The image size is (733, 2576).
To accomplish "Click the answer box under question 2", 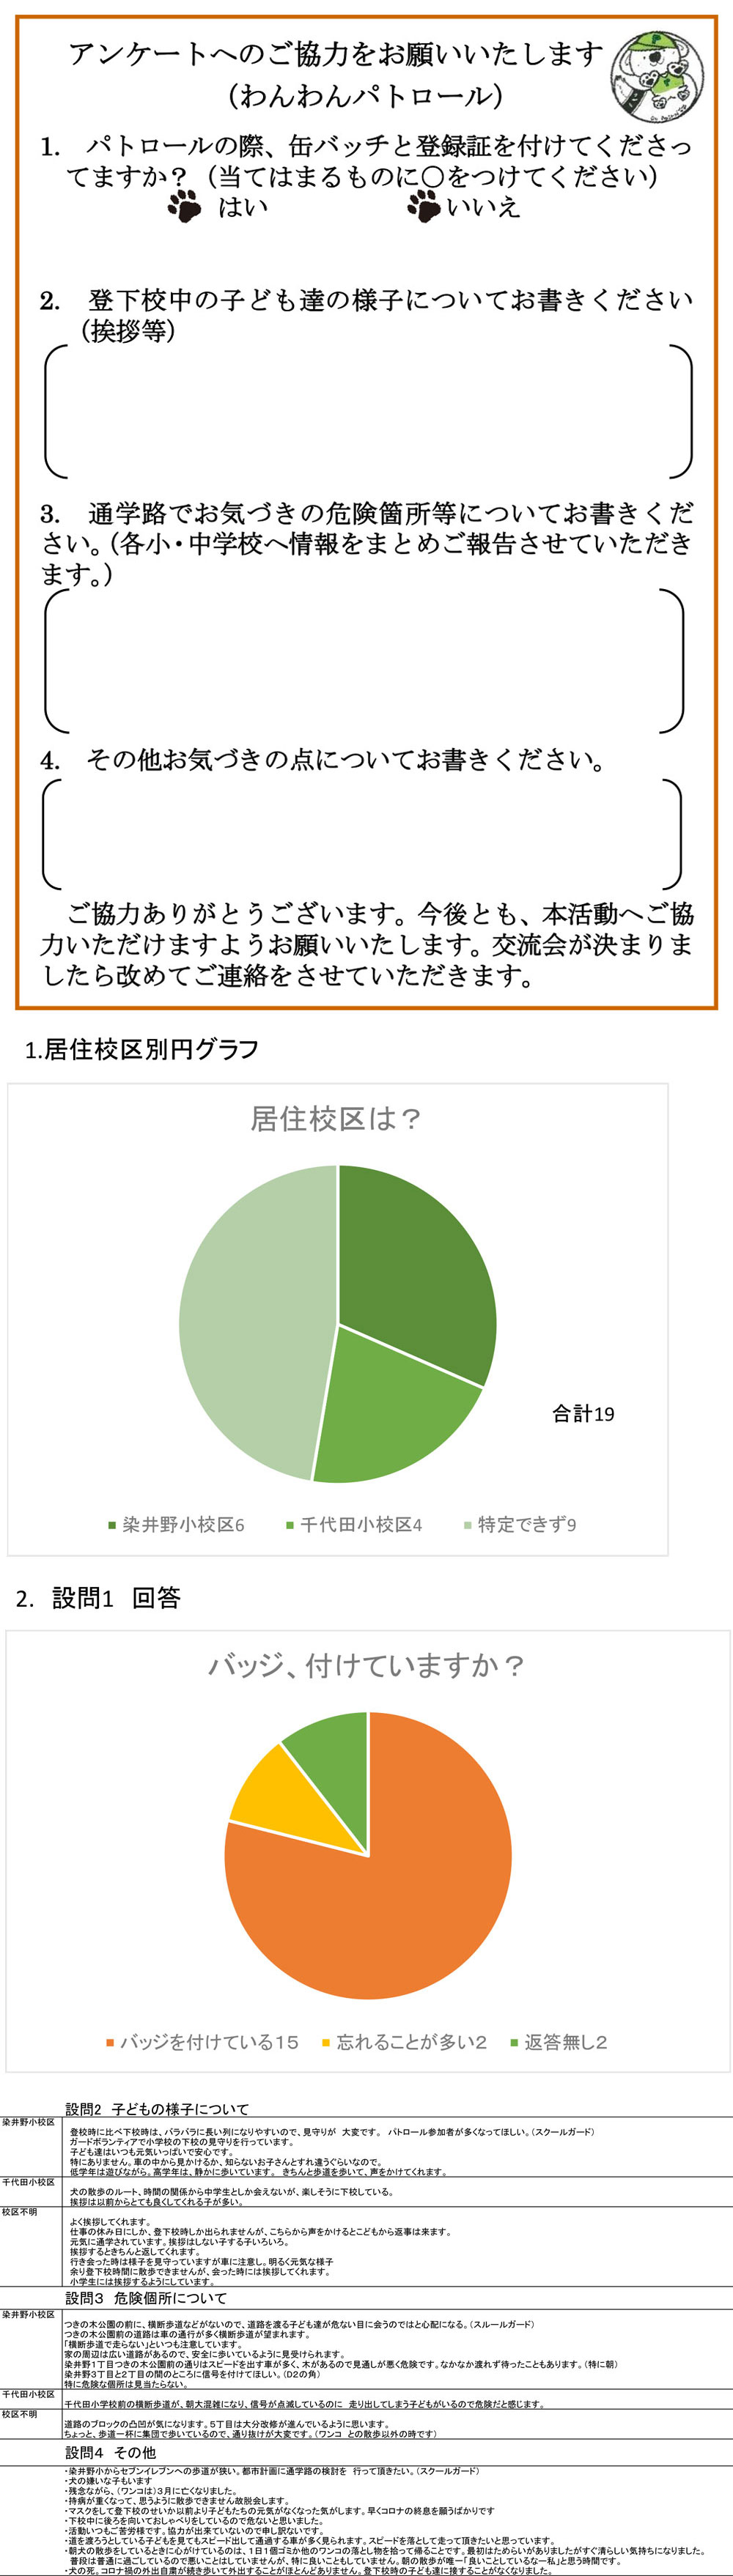I will [x=368, y=412].
